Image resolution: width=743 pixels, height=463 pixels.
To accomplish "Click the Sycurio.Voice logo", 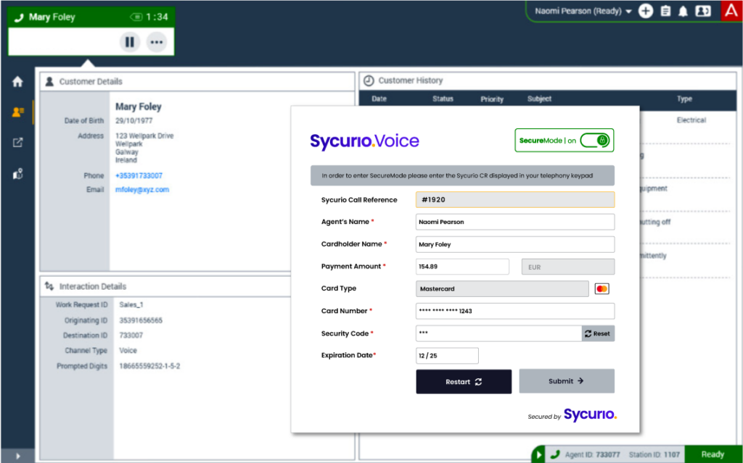I will (x=364, y=141).
